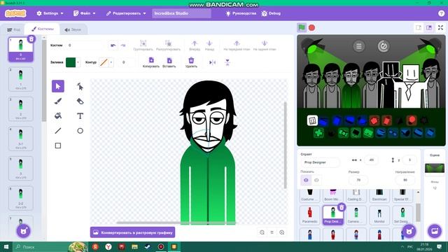The width and height of the screenshot is (448, 252).
Task: Switch to the Код tab
Action: [x=14, y=29]
